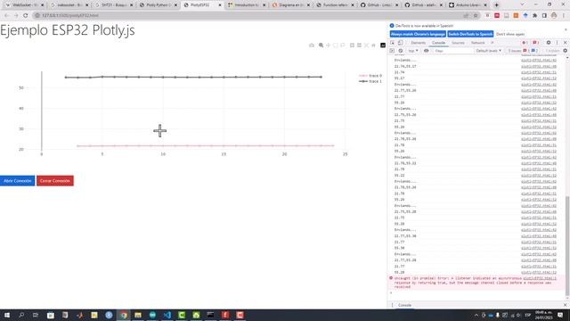Click the Plotly reset axes home icon
Screen dimensions: 570x321
tap(373, 45)
